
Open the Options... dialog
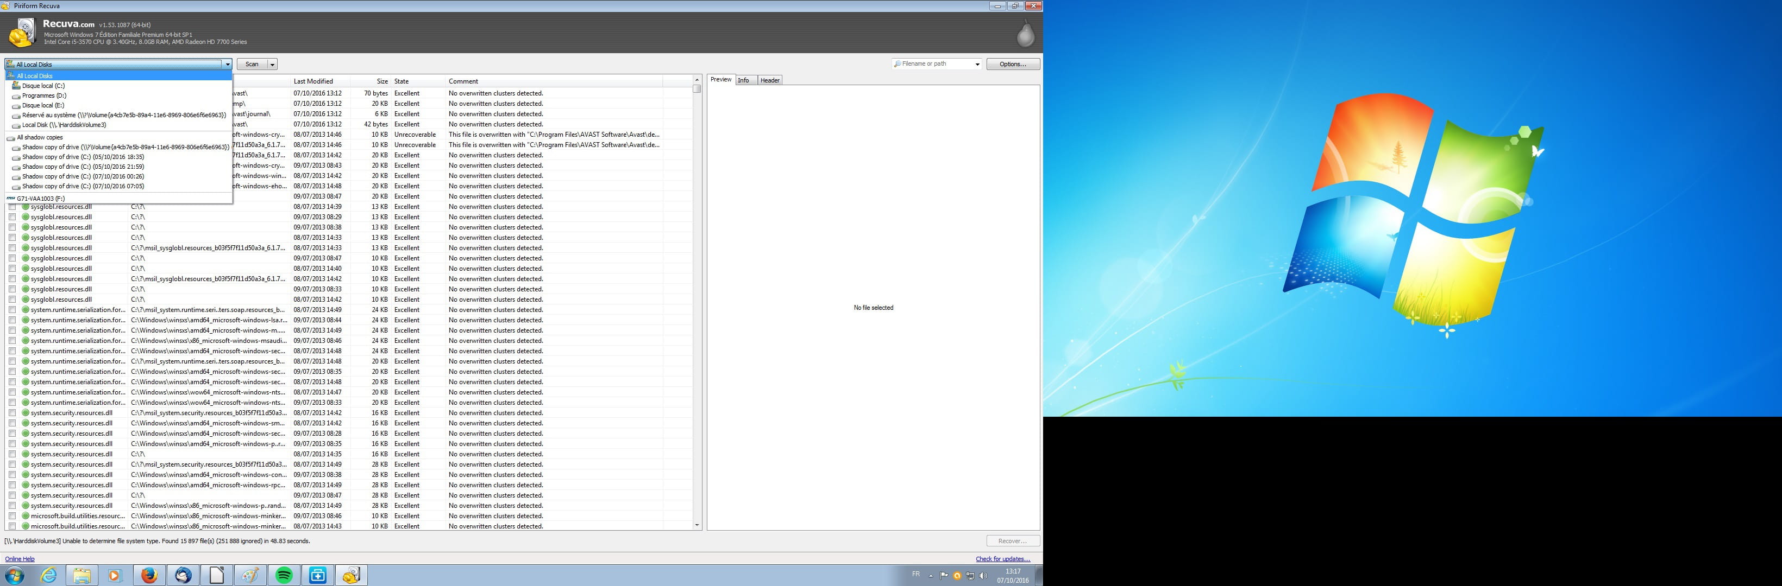[1013, 64]
